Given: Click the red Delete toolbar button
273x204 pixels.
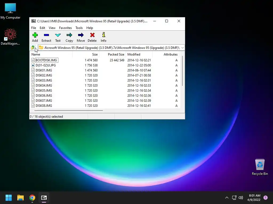Looking at the screenshot, I should coord(92,37).
